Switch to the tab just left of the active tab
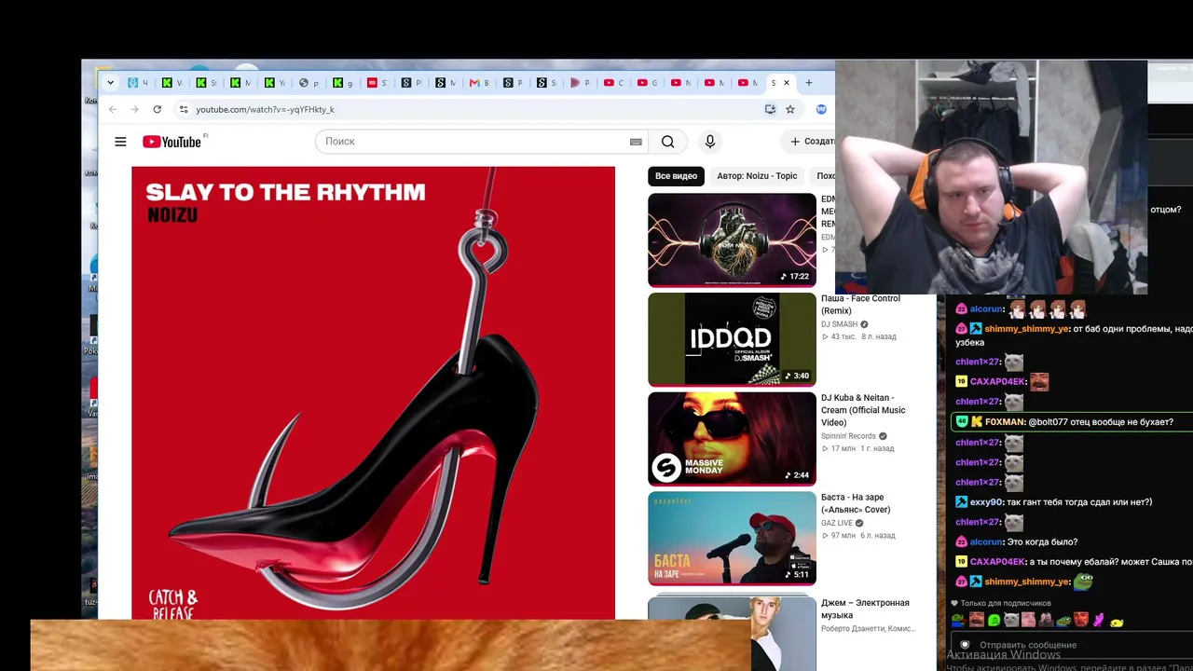The image size is (1193, 671). [x=747, y=83]
